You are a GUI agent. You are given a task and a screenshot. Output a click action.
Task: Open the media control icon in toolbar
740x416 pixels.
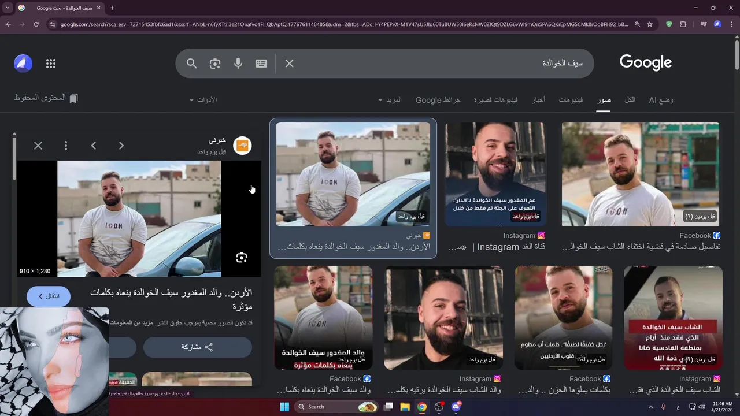click(x=704, y=24)
